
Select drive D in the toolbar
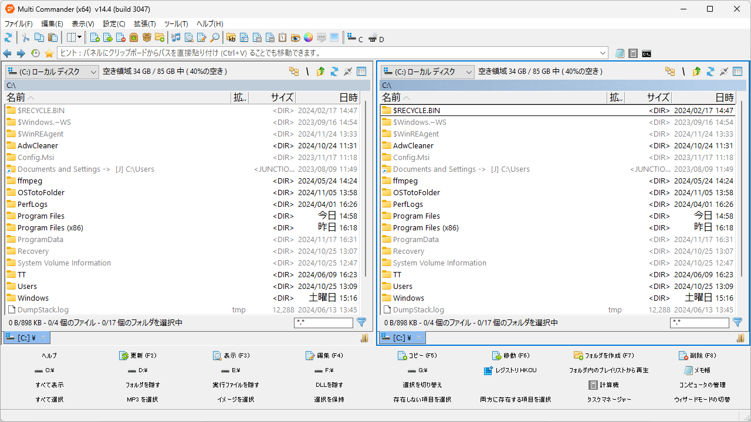pyautogui.click(x=376, y=39)
